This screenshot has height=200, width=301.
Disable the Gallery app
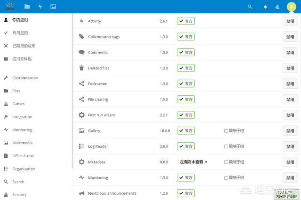(x=290, y=131)
